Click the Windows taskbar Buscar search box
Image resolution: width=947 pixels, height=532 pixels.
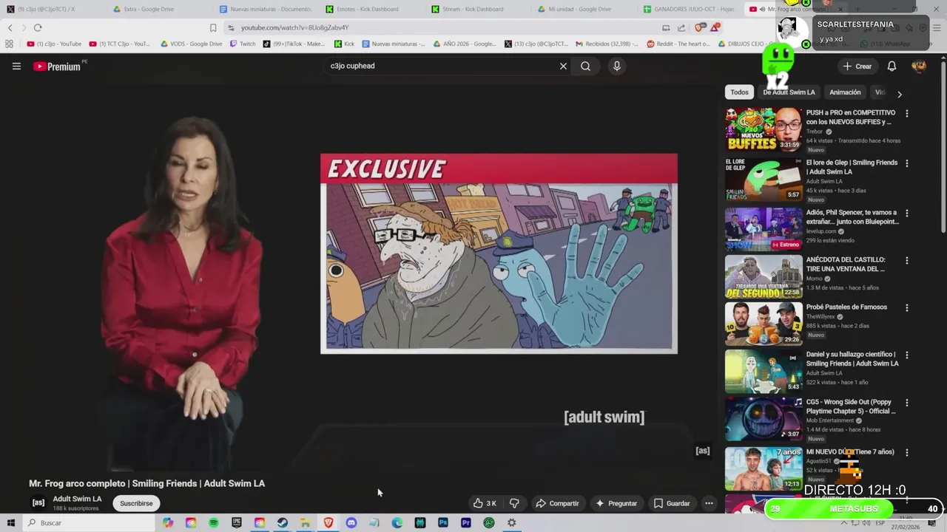click(x=89, y=522)
